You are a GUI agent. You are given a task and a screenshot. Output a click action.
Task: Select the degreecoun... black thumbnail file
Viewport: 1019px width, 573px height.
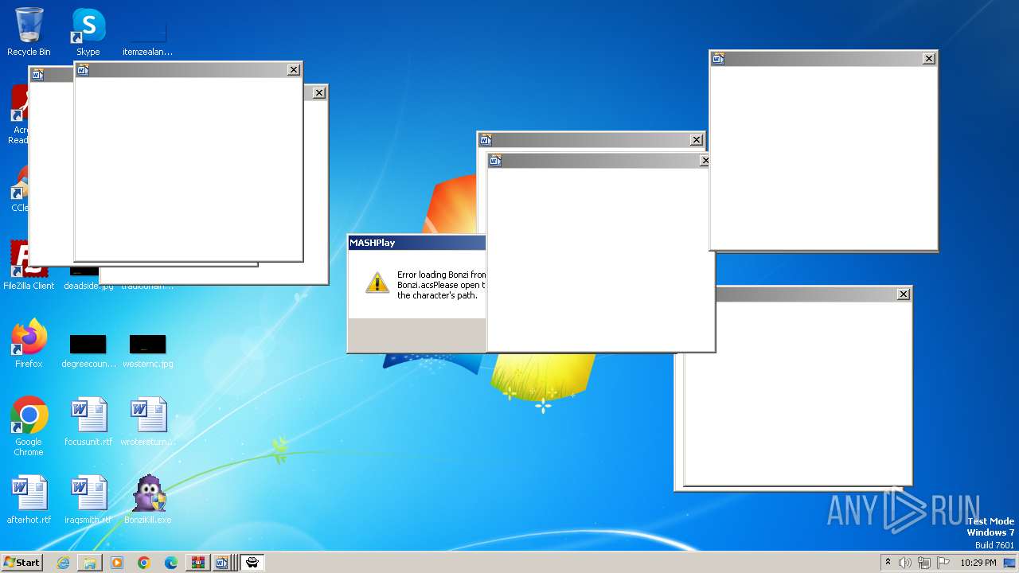pyautogui.click(x=88, y=350)
